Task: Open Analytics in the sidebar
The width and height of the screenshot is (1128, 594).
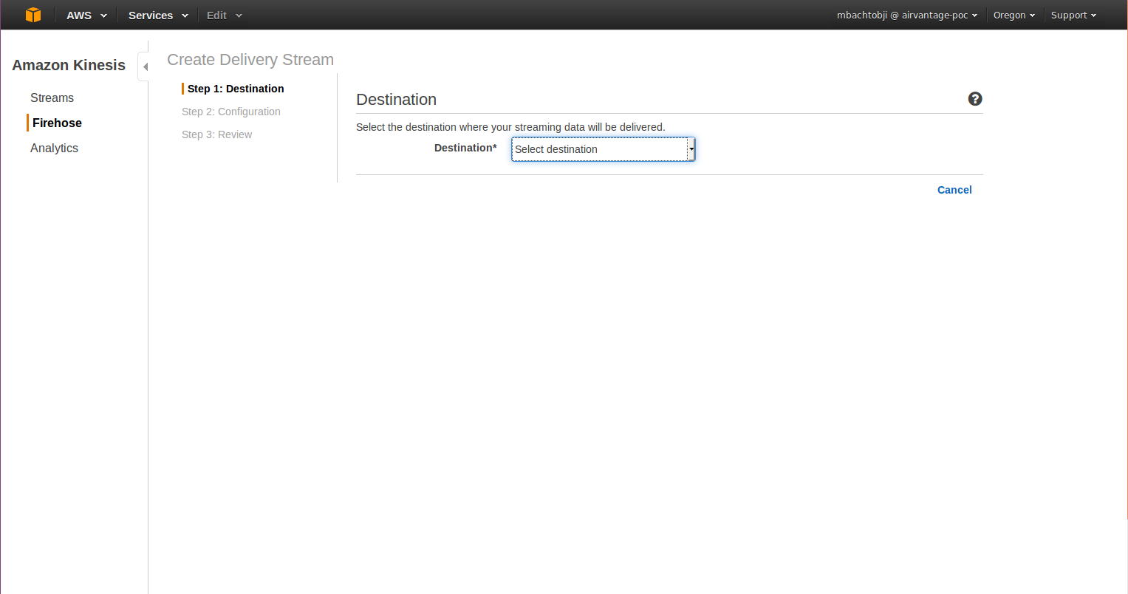Action: point(54,148)
